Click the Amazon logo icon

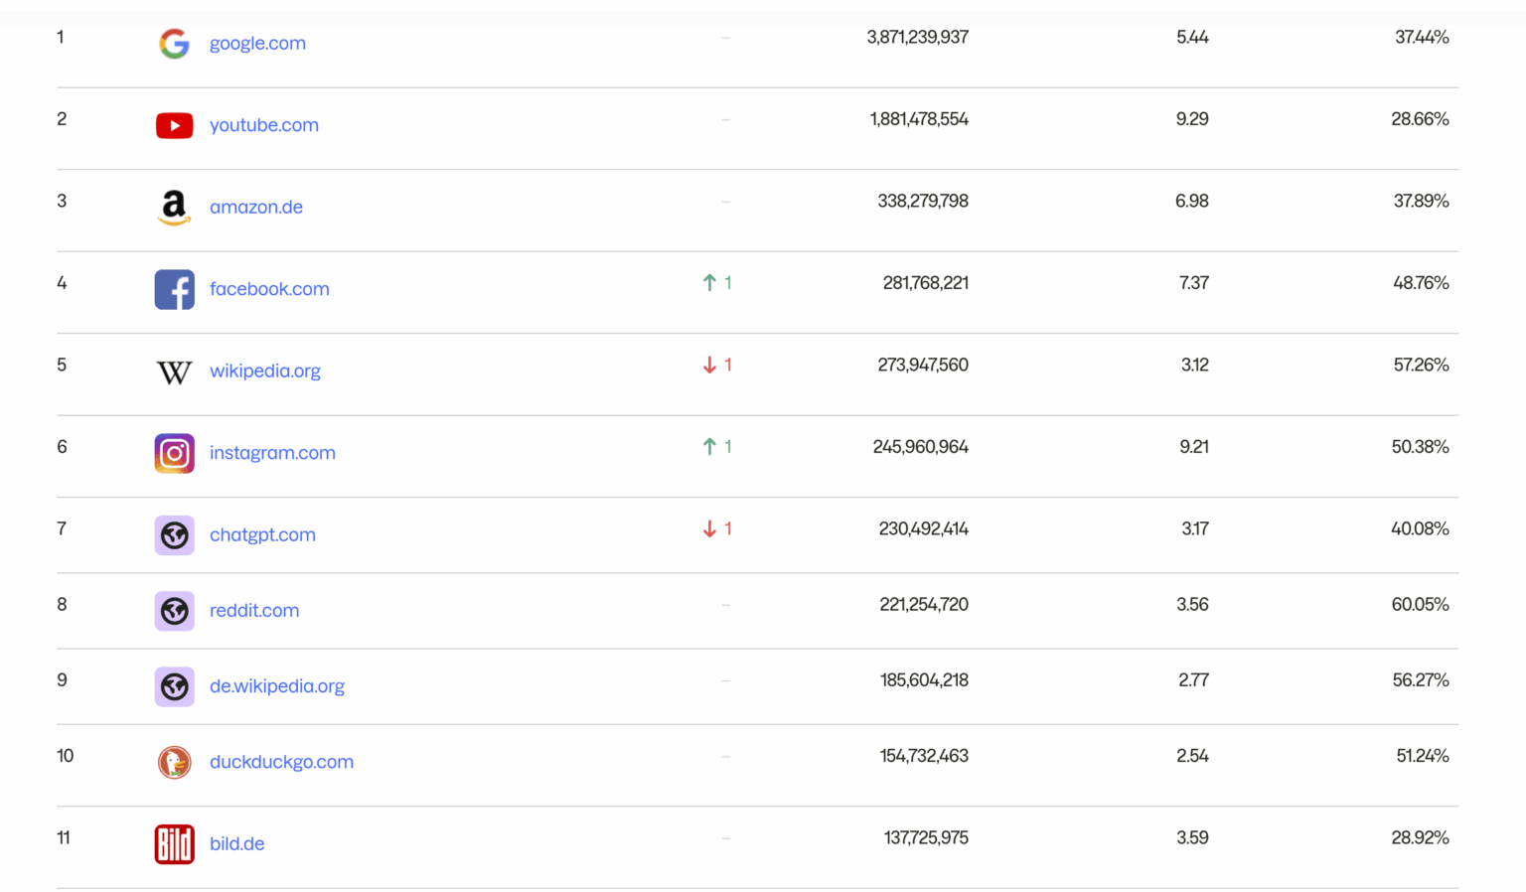(x=174, y=207)
